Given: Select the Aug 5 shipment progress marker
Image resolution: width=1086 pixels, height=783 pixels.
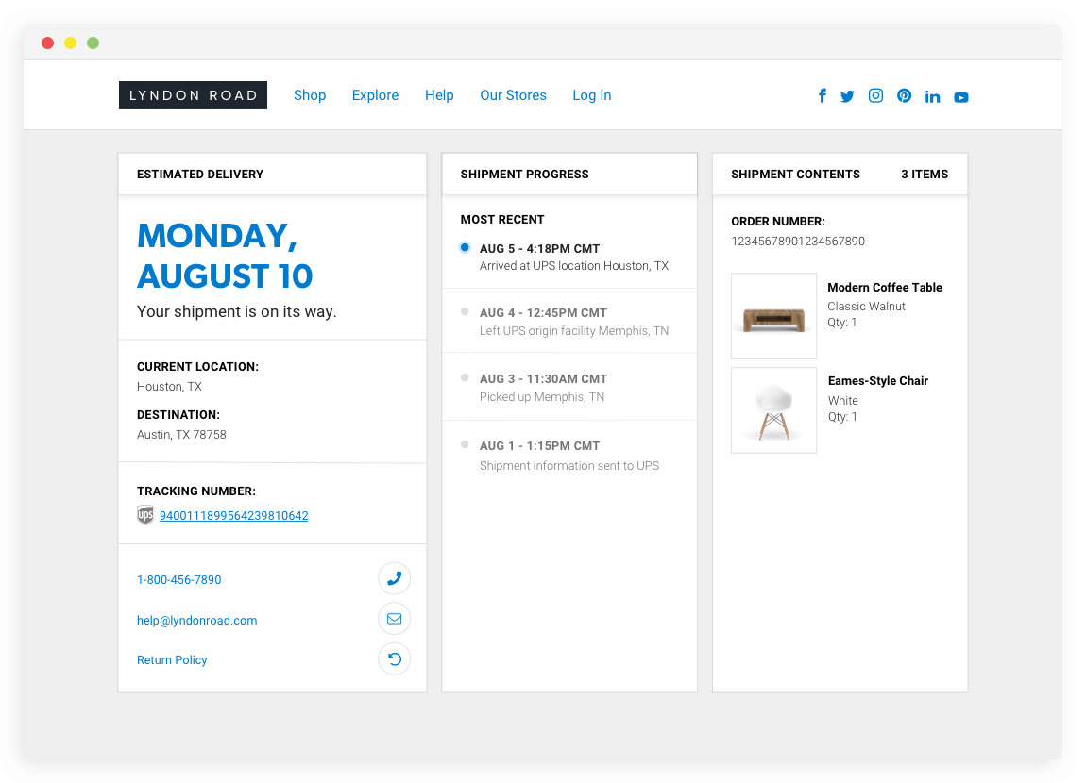Looking at the screenshot, I should (x=465, y=247).
